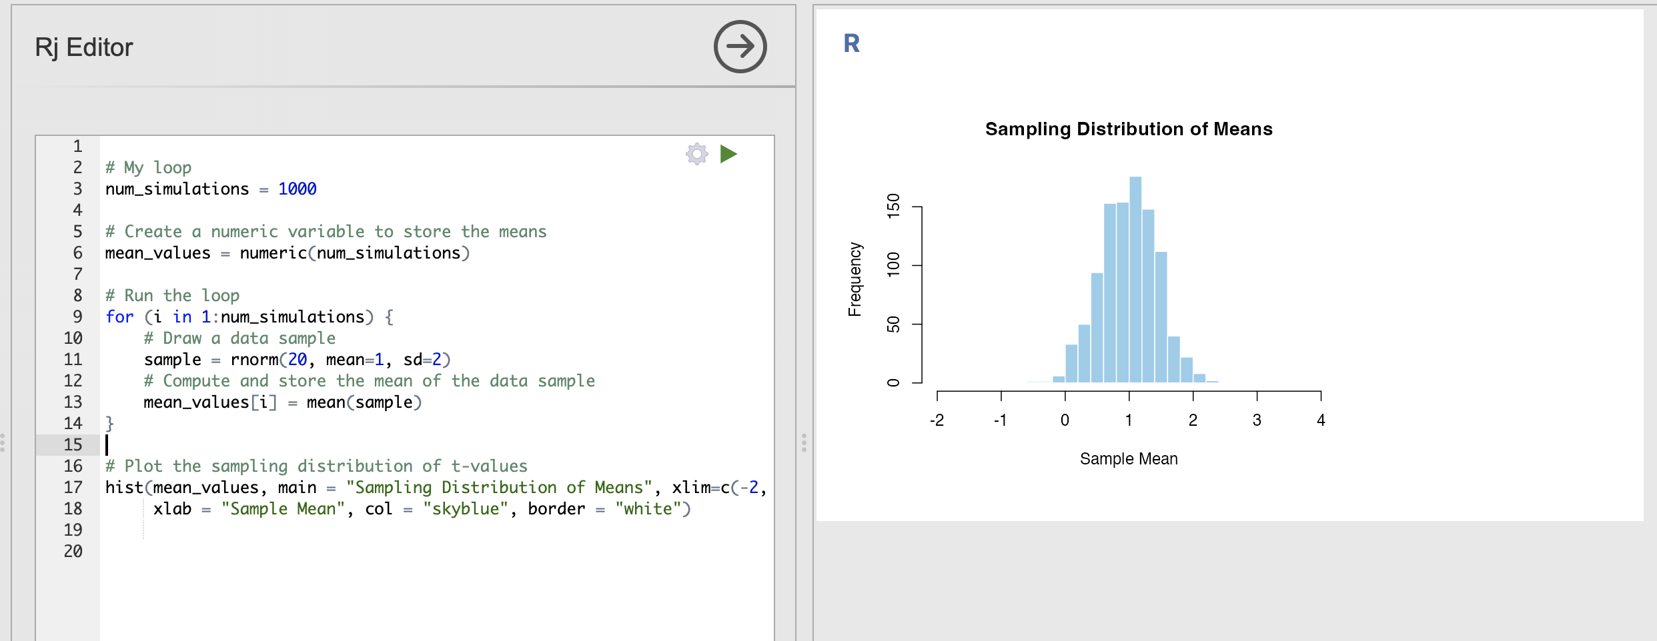Click 'hist' at the start of line 17
This screenshot has height=641, width=1657.
click(x=124, y=487)
